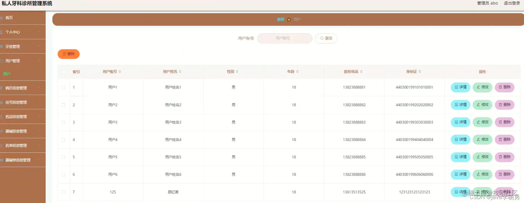Screen dimensions: 524x203
Task: Click ID number 440300199303030003
Action: pyautogui.click(x=414, y=122)
